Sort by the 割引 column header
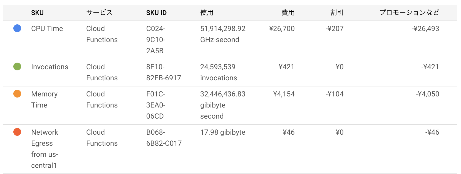The height and width of the screenshot is (174, 461). point(337,12)
